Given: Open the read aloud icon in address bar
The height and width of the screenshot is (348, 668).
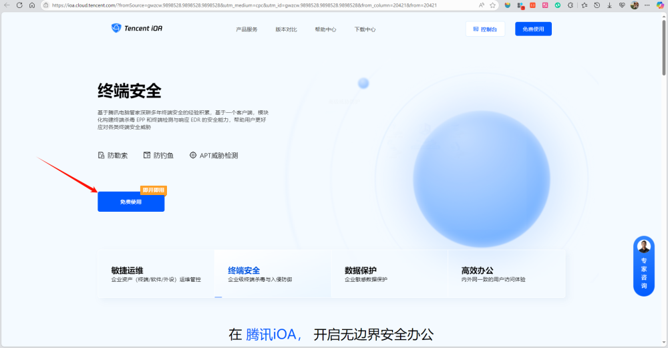Looking at the screenshot, I should (x=482, y=5).
